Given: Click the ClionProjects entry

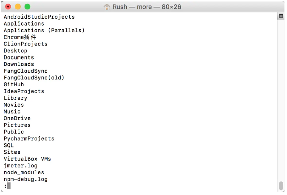Looking at the screenshot, I should 26,44.
